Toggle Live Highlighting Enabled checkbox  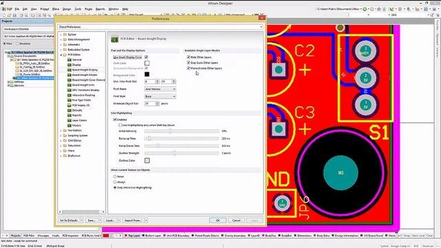[115, 119]
